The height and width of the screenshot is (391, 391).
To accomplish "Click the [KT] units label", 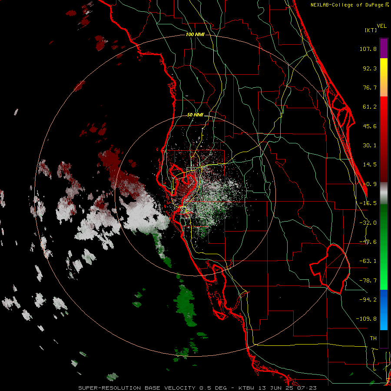I will tap(371, 30).
